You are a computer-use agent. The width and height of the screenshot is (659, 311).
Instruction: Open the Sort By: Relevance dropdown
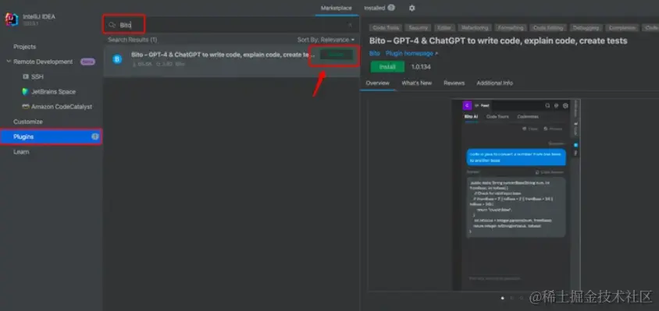(326, 40)
